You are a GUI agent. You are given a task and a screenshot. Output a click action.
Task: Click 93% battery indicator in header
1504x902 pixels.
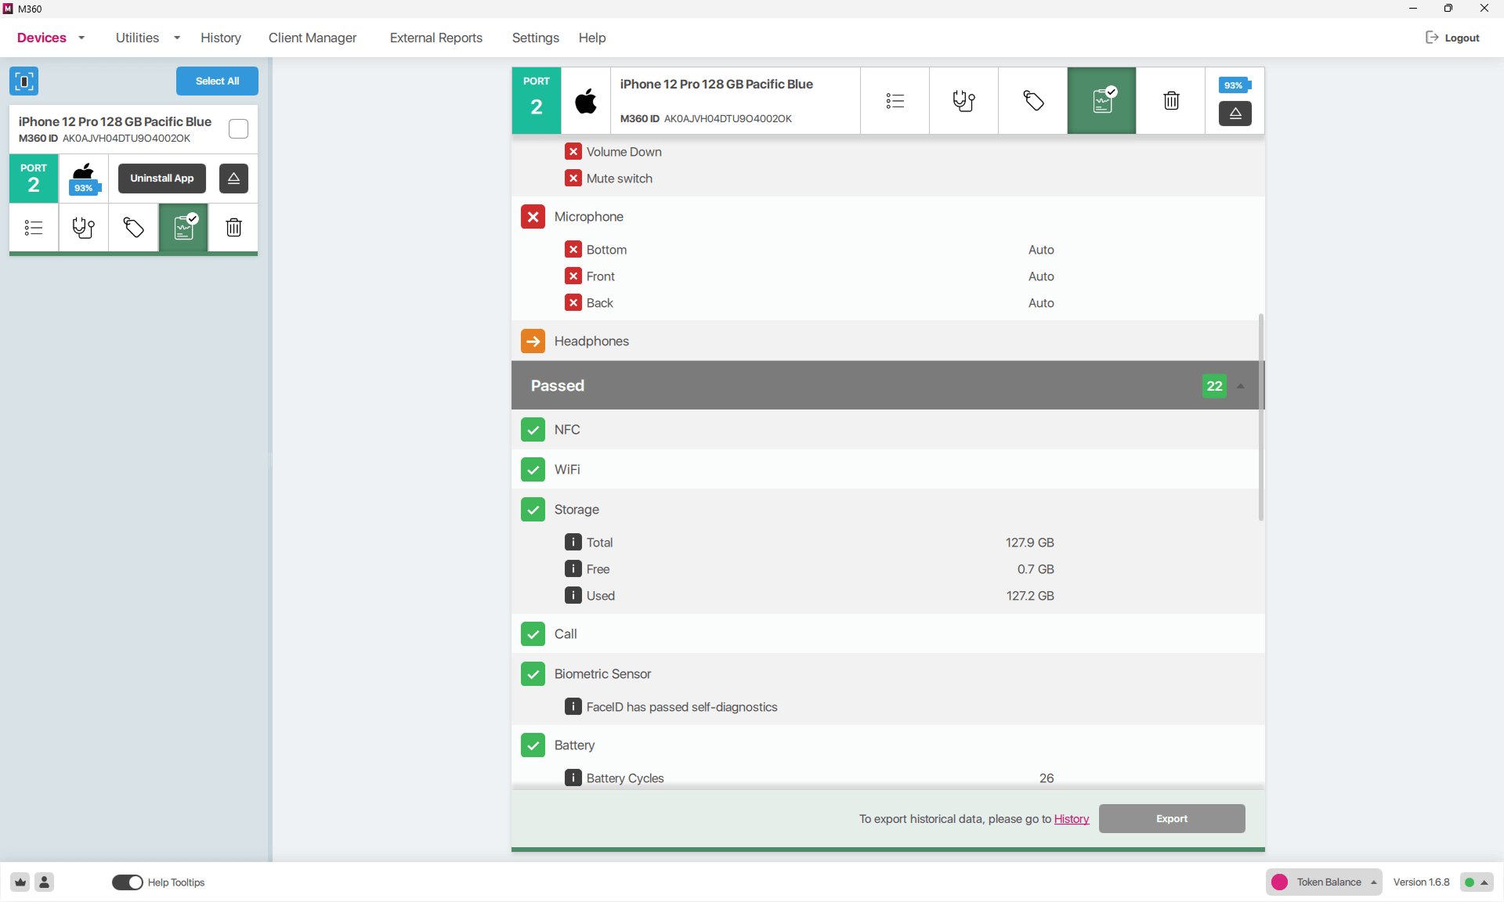click(1235, 85)
